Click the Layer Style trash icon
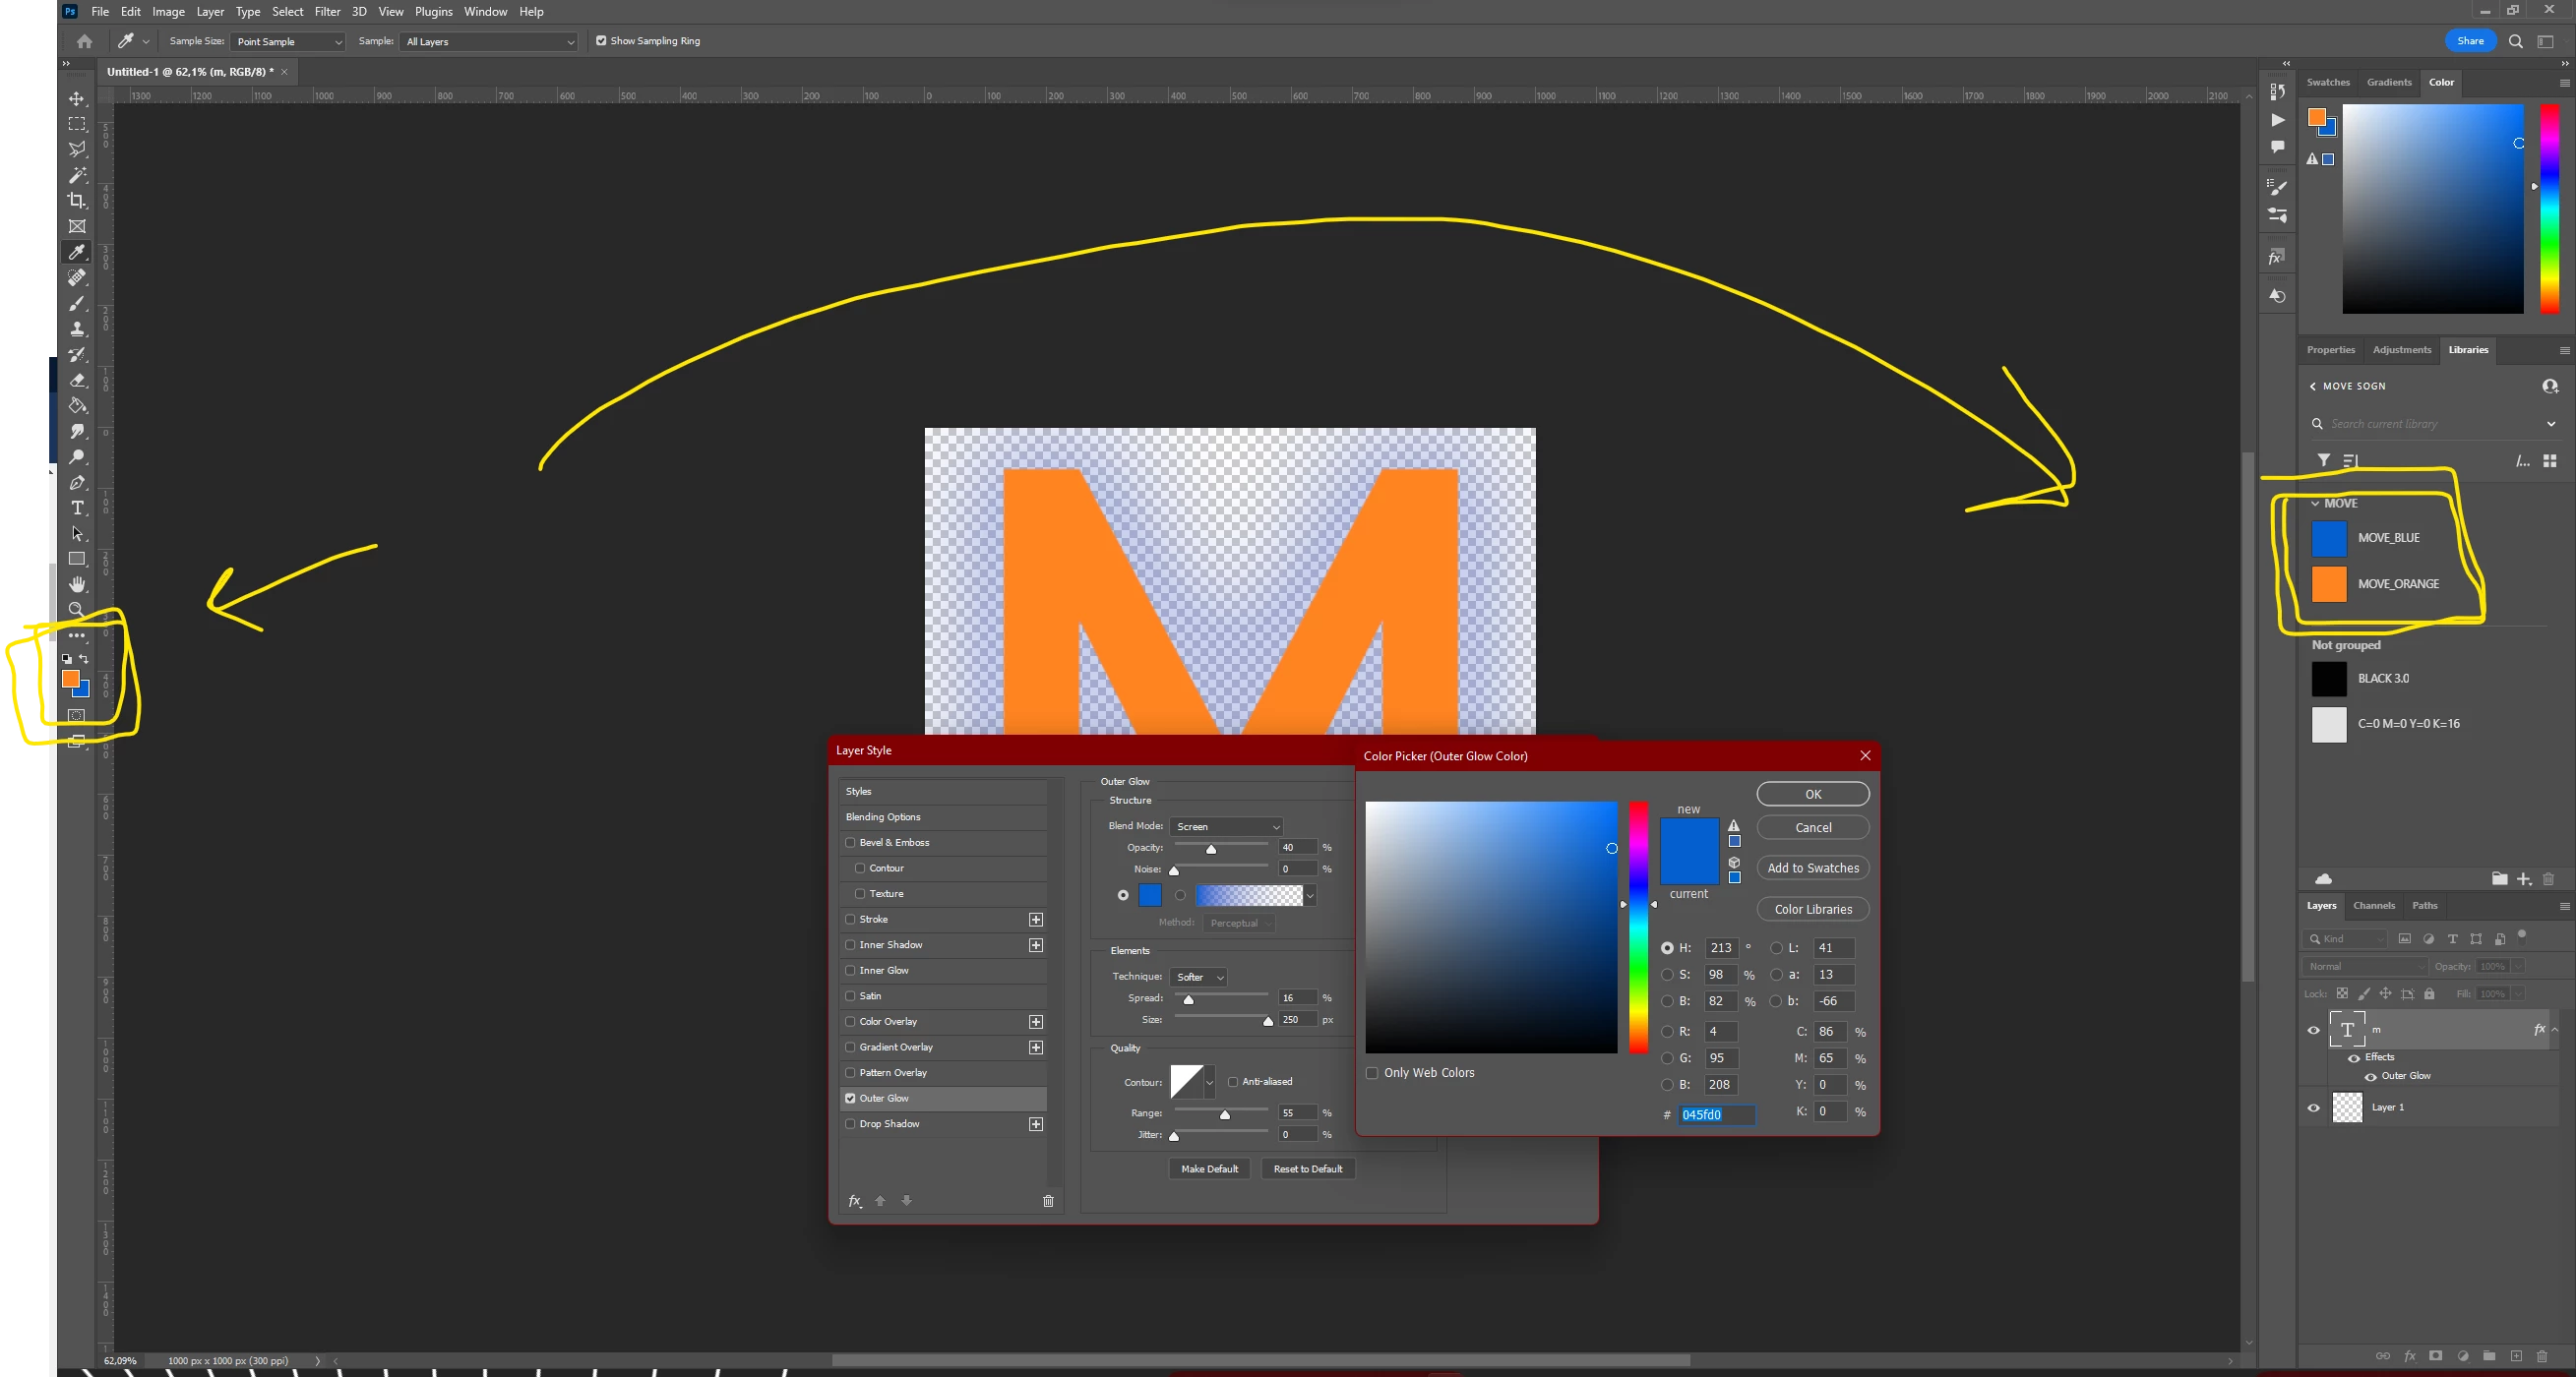 [1048, 1201]
